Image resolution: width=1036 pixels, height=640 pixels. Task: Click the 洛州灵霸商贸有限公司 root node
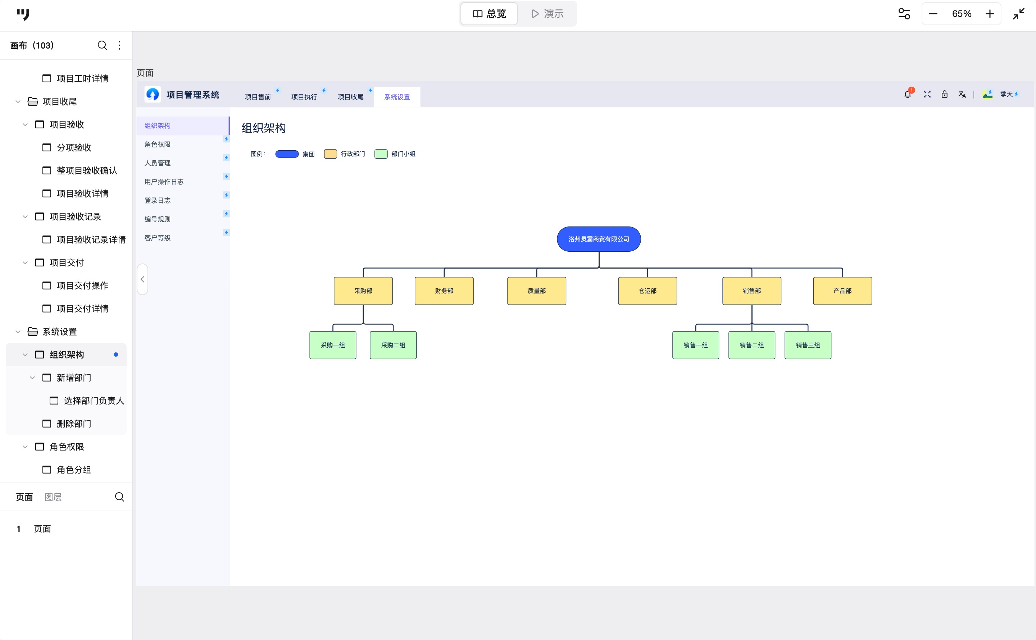599,239
